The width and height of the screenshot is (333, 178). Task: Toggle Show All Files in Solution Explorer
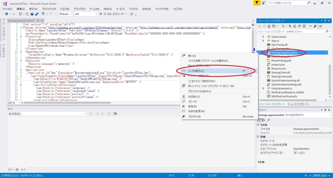304,26
